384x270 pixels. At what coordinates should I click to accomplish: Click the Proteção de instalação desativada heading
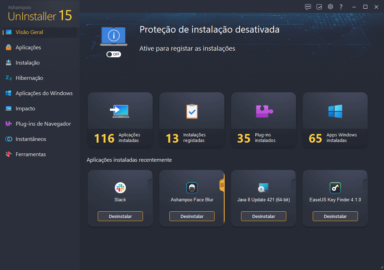(209, 29)
